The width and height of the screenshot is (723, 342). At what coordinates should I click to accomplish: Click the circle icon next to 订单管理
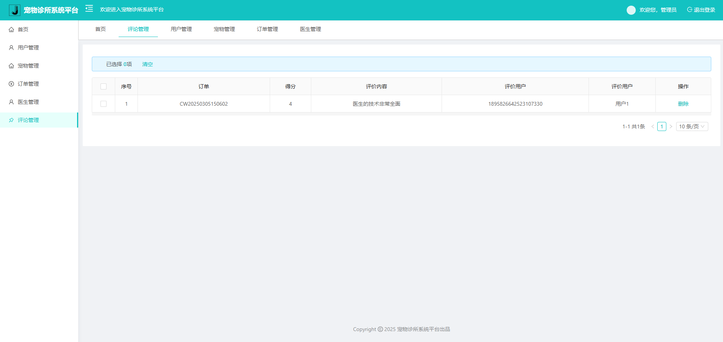coord(11,84)
